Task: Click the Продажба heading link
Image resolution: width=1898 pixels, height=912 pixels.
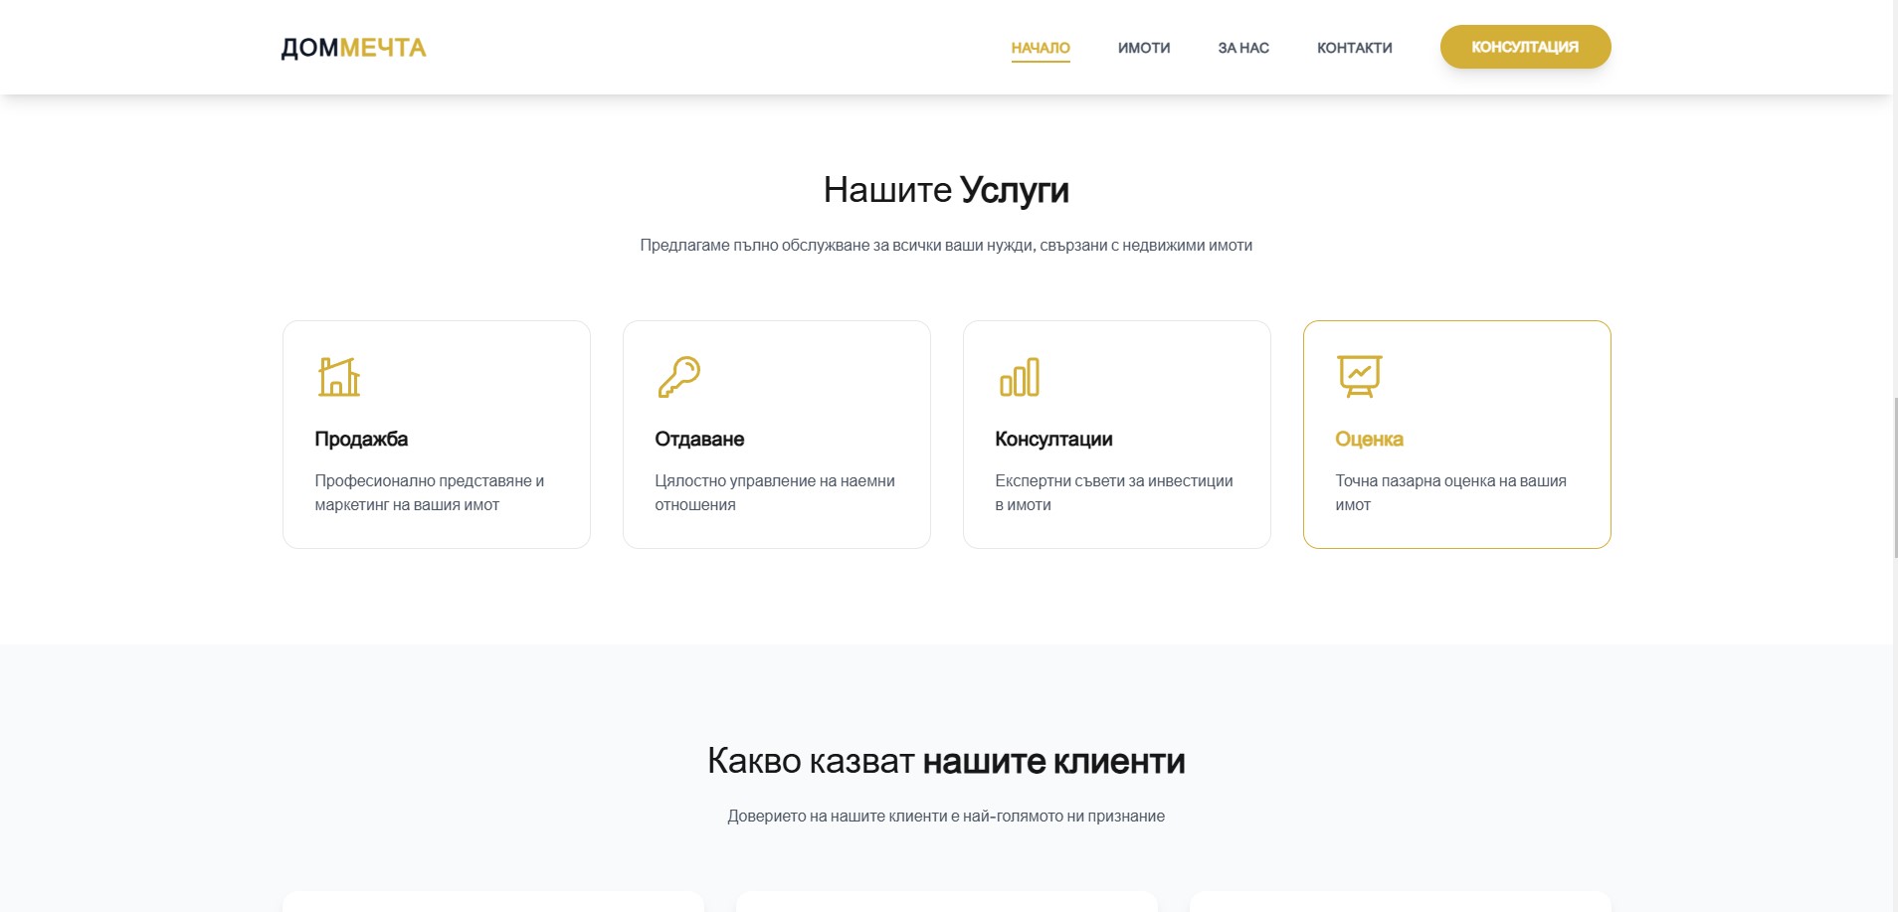Action: point(361,439)
